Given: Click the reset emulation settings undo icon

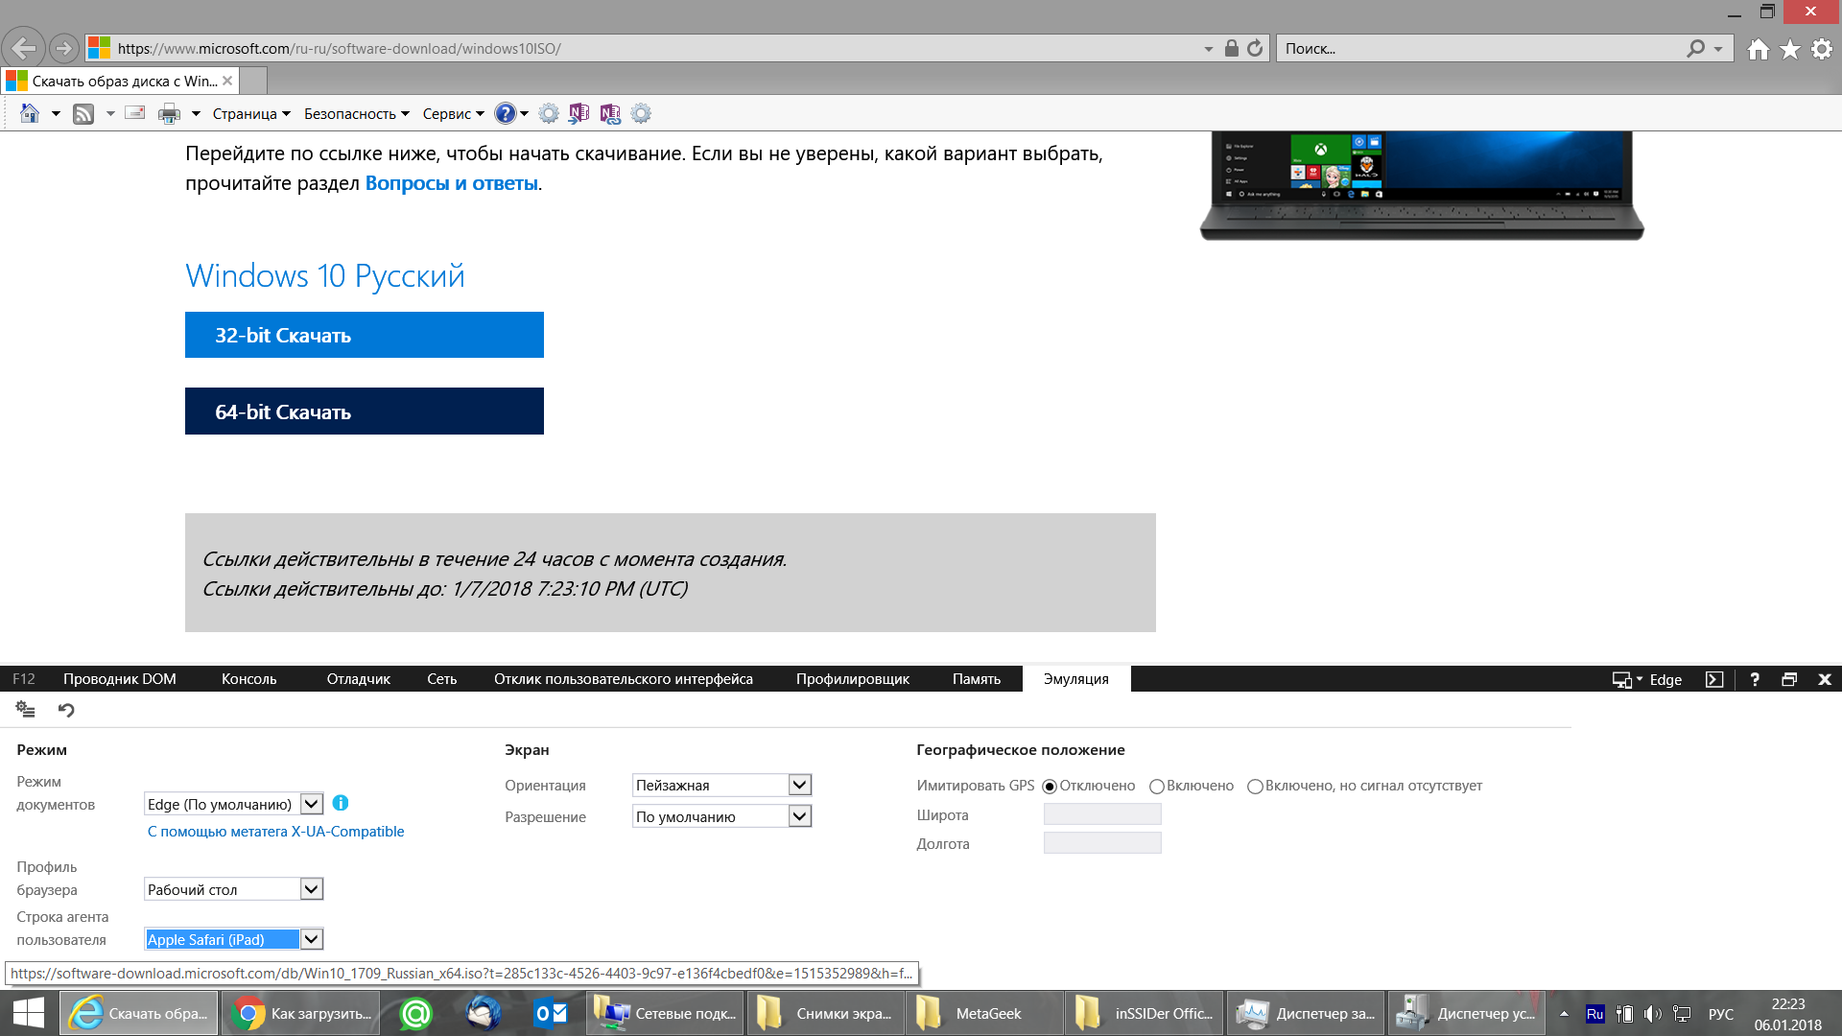Looking at the screenshot, I should click(x=66, y=710).
